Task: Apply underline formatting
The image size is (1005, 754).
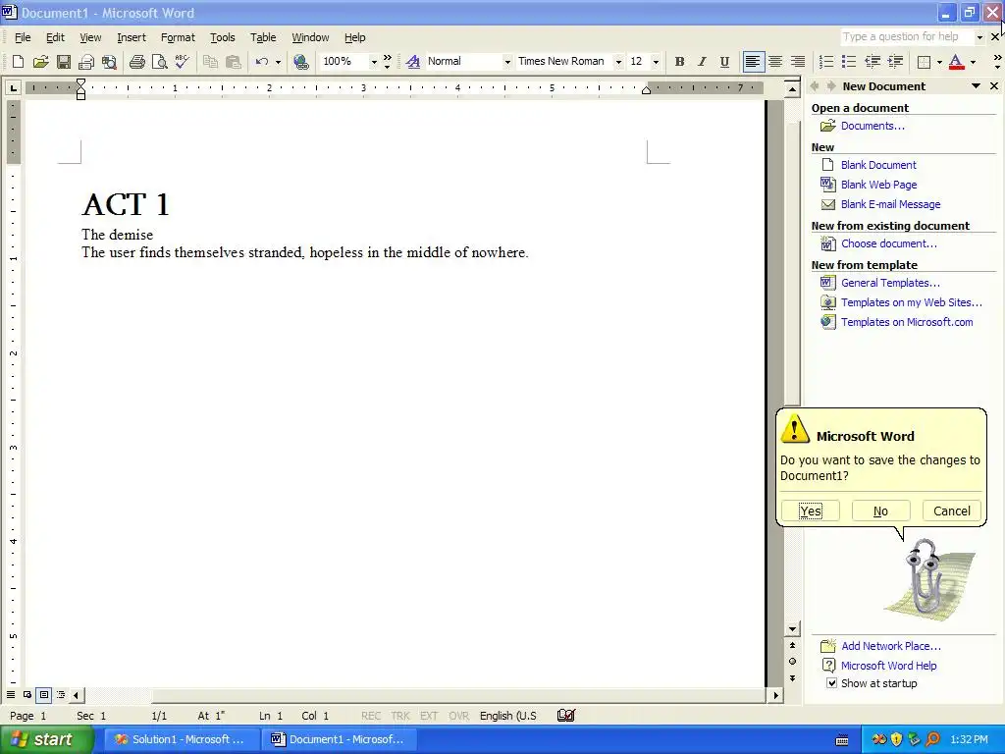Action: point(724,62)
